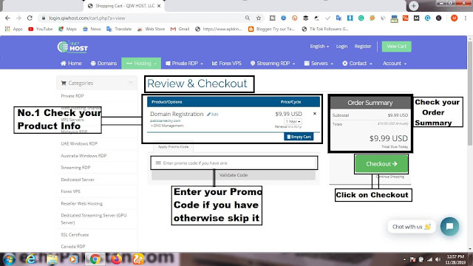Open the Chrome Apps grid icon
Image resolution: width=473 pixels, height=266 pixels.
point(7,29)
